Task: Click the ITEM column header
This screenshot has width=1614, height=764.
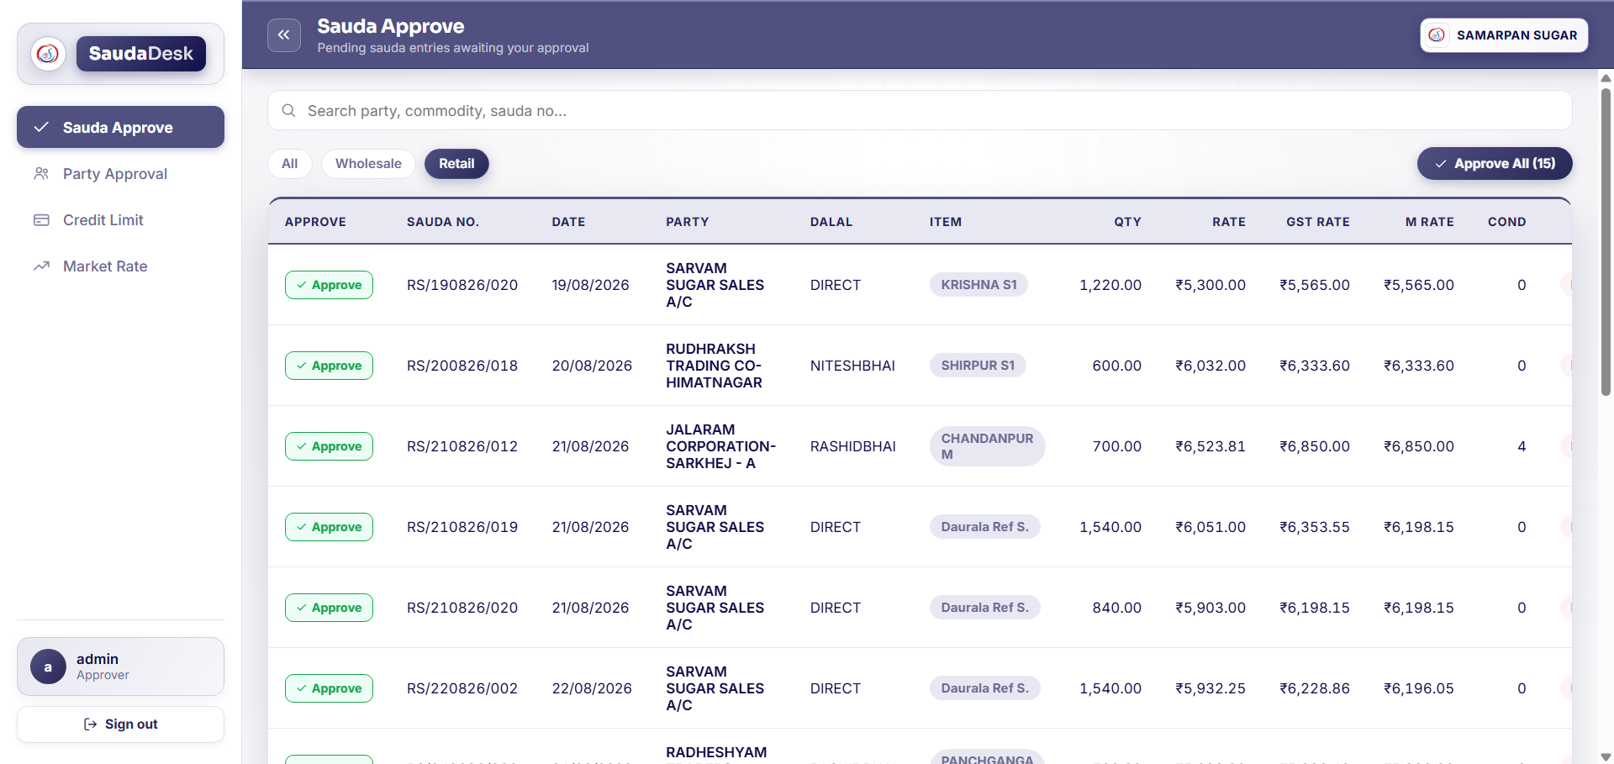Action: [x=946, y=222]
